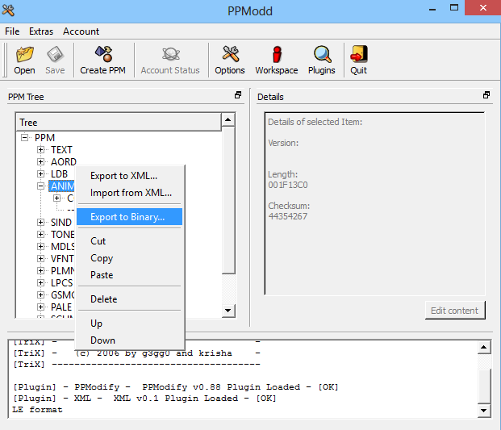501x430 pixels.
Task: Select the AORD tree item
Action: pyautogui.click(x=64, y=162)
